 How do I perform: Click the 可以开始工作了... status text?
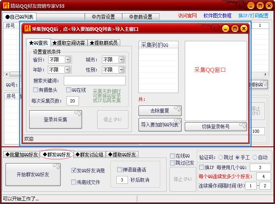[x=21, y=199]
